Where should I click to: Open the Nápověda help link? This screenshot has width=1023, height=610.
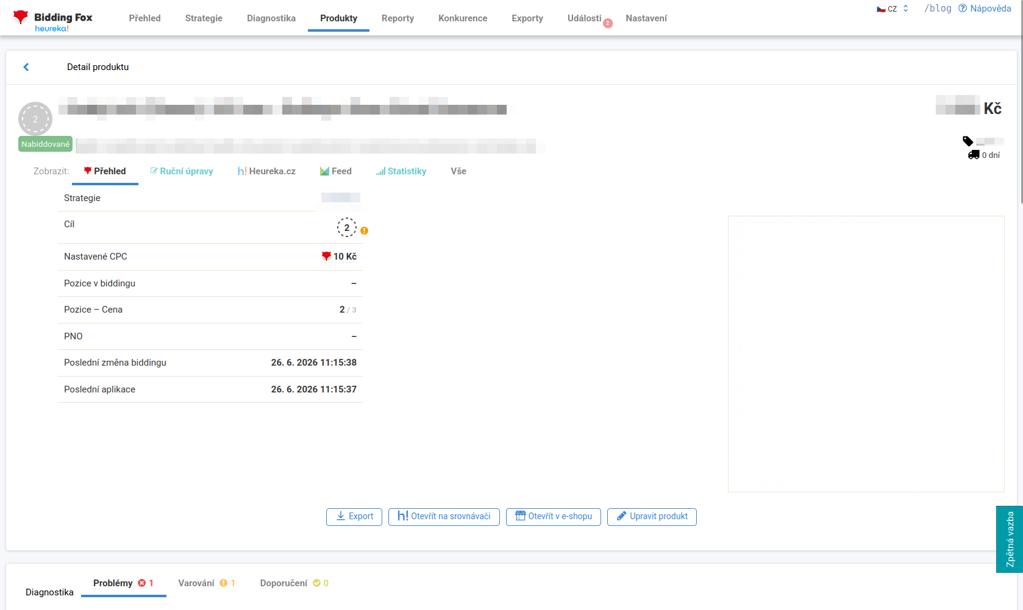[x=985, y=9]
